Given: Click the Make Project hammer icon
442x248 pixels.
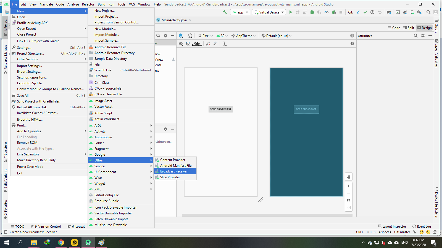Looking at the screenshot, I should pyautogui.click(x=225, y=12).
